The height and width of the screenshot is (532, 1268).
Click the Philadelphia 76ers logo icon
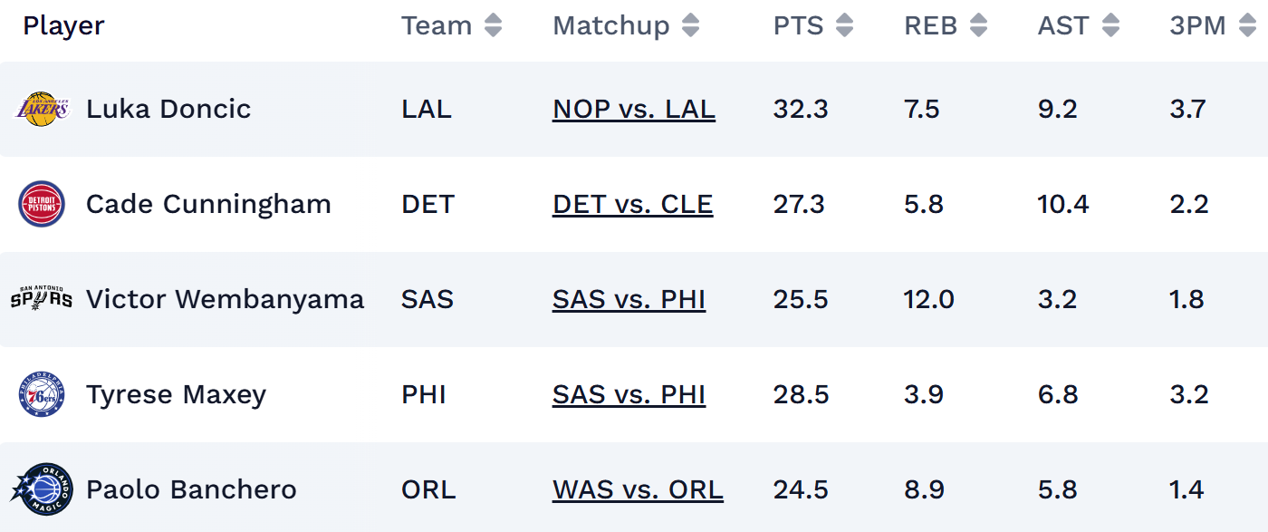[x=42, y=395]
